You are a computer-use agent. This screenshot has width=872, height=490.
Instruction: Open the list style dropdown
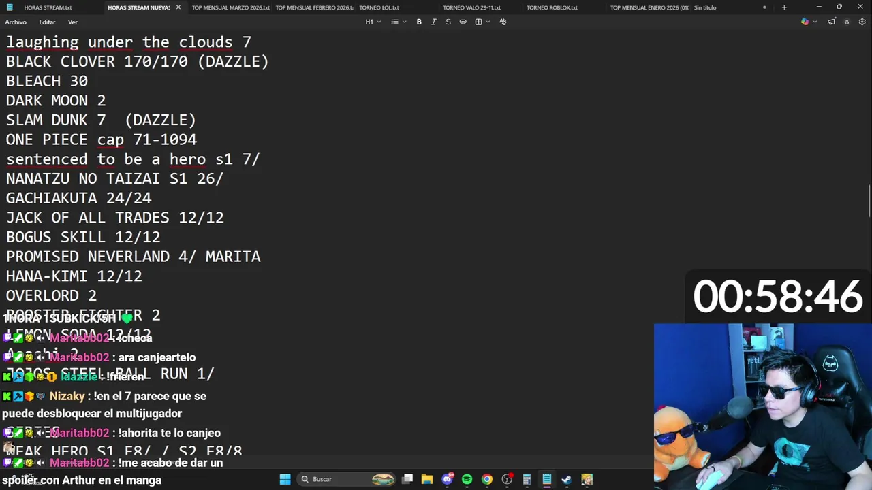tap(398, 22)
